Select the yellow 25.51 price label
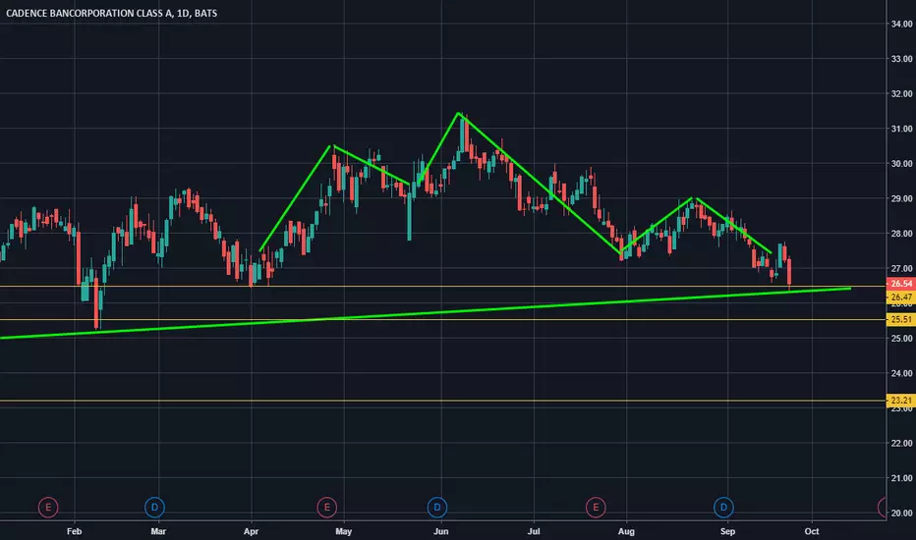Image resolution: width=916 pixels, height=540 pixels. pos(901,319)
